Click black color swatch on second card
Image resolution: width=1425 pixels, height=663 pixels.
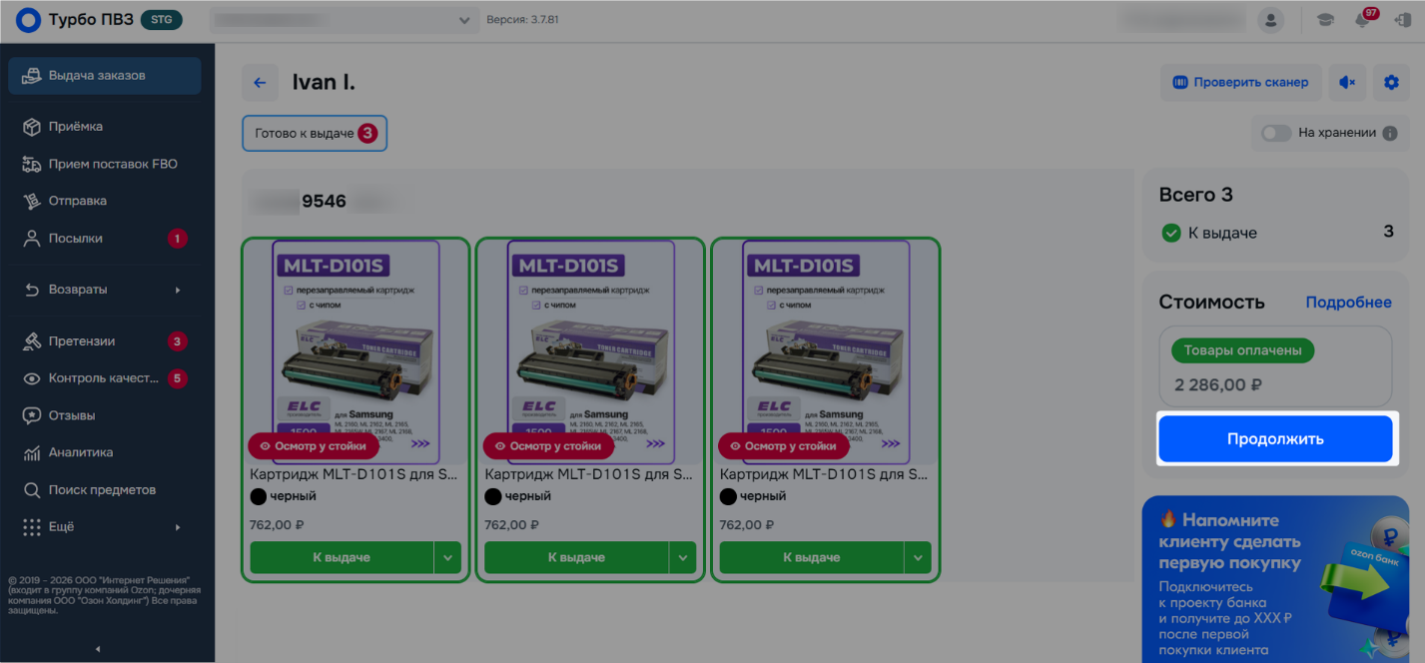point(493,496)
